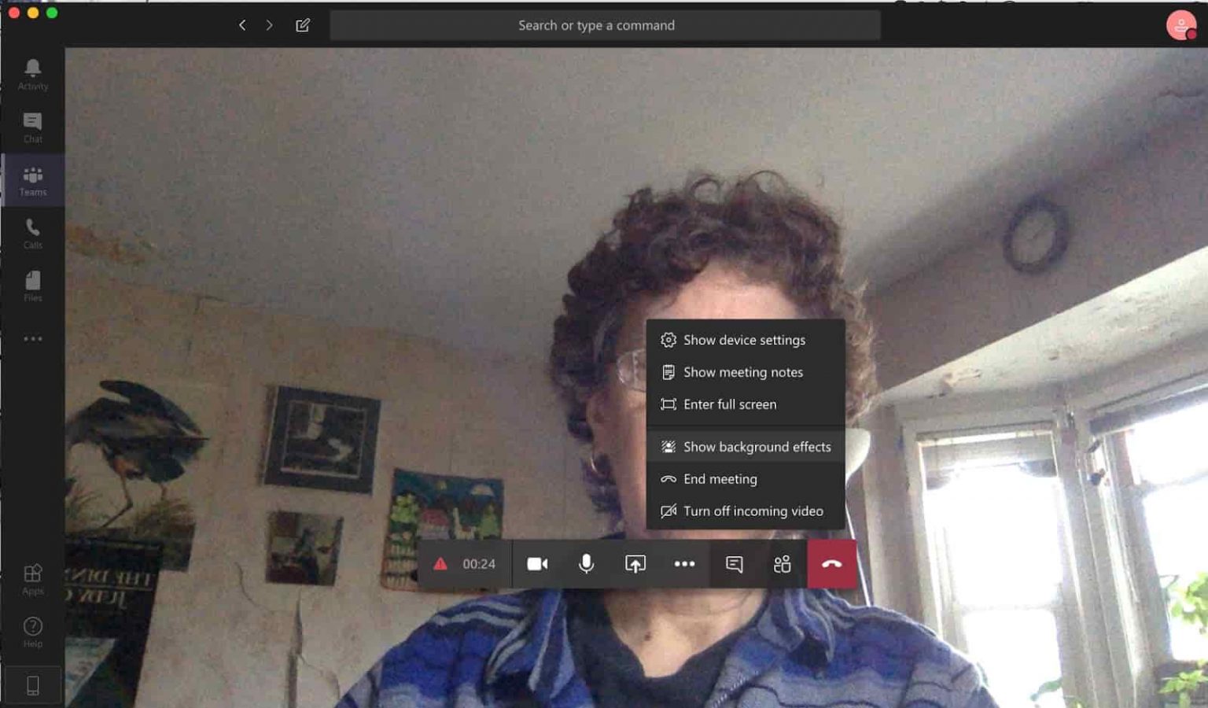Show the meeting conversation panel
Screen dimensions: 1208x708
[733, 563]
